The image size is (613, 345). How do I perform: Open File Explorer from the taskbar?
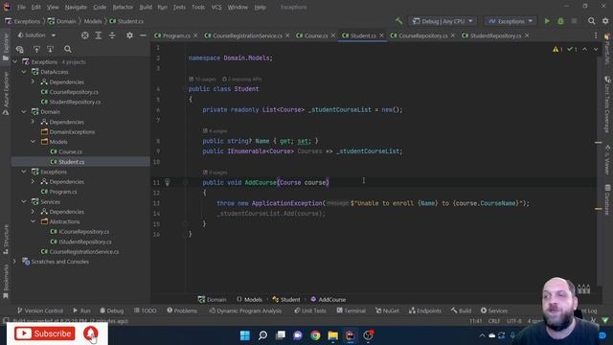[x=332, y=335]
